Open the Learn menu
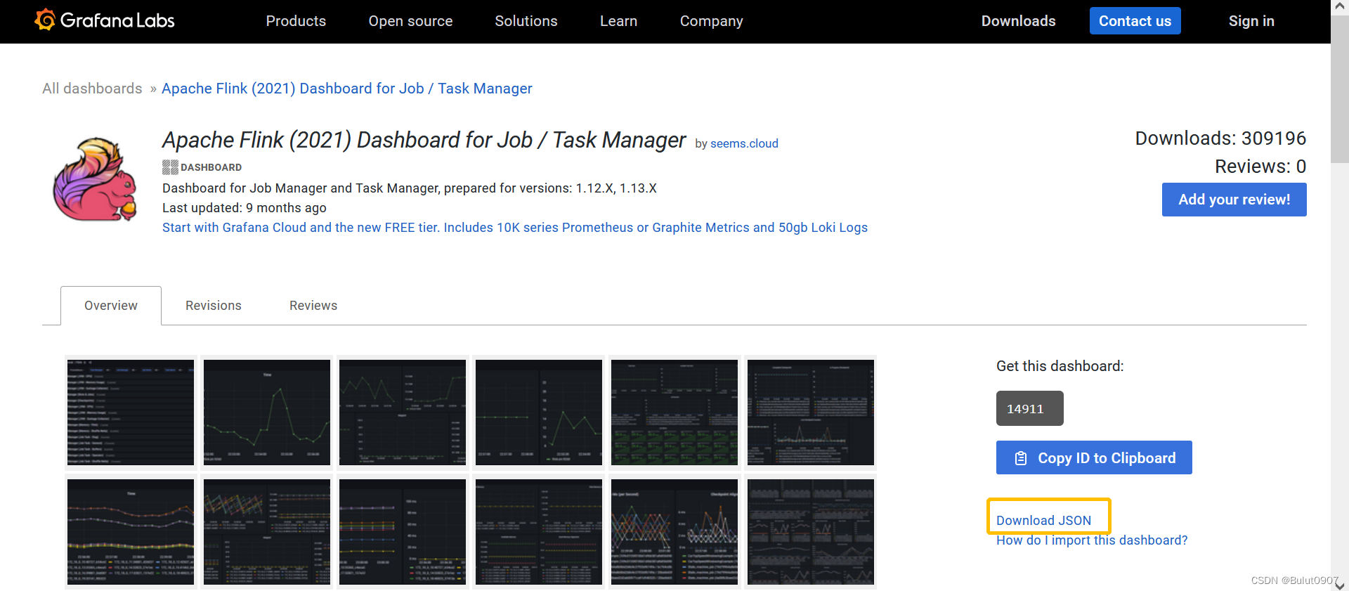Viewport: 1349px width, 591px height. click(618, 21)
